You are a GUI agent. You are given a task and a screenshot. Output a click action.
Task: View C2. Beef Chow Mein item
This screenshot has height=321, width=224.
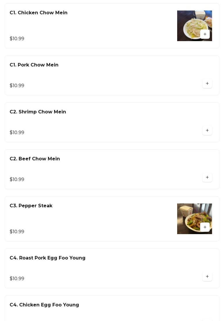point(35,159)
